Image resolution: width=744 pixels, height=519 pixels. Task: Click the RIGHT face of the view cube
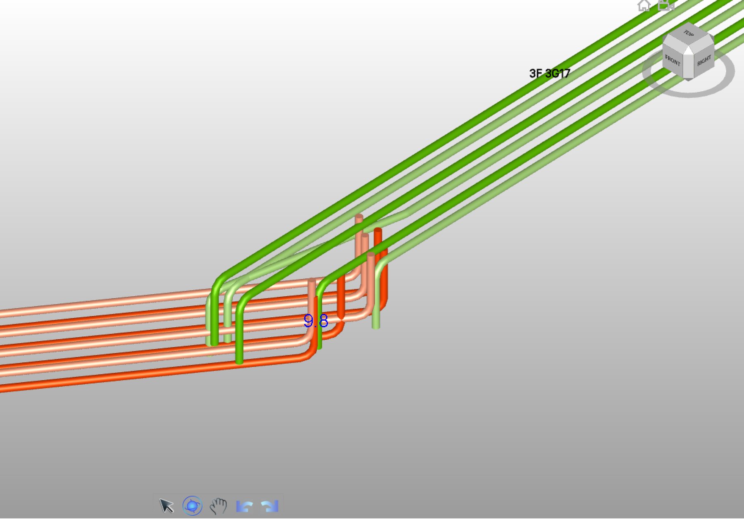click(703, 62)
